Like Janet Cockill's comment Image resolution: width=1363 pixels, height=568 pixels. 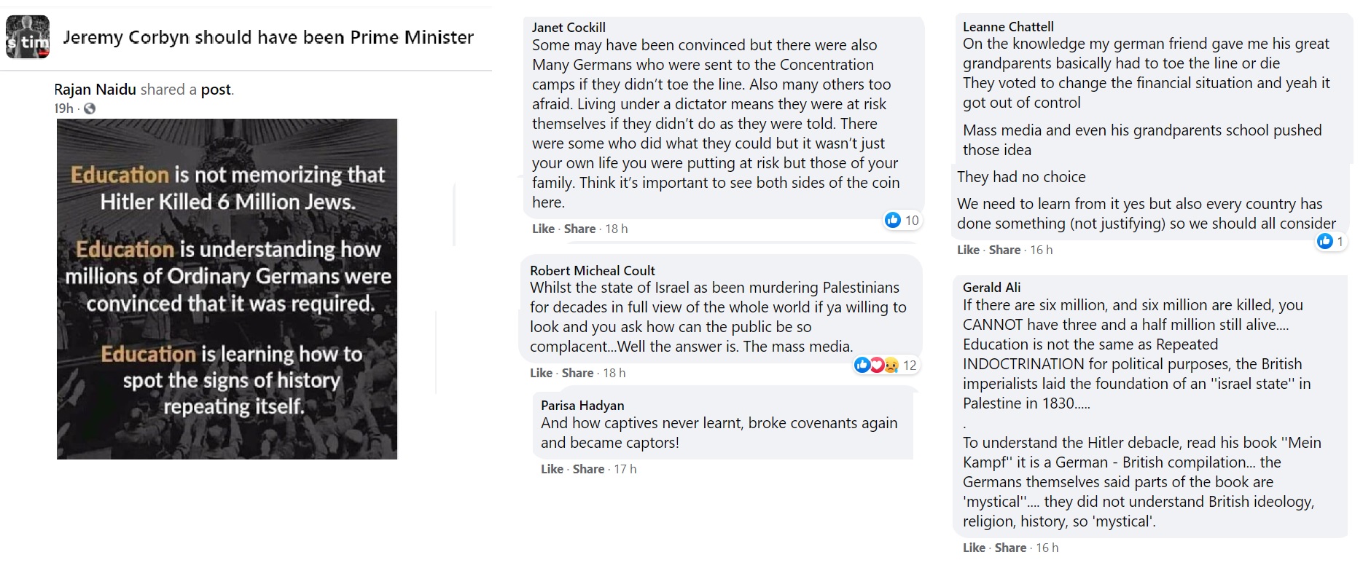pyautogui.click(x=543, y=229)
